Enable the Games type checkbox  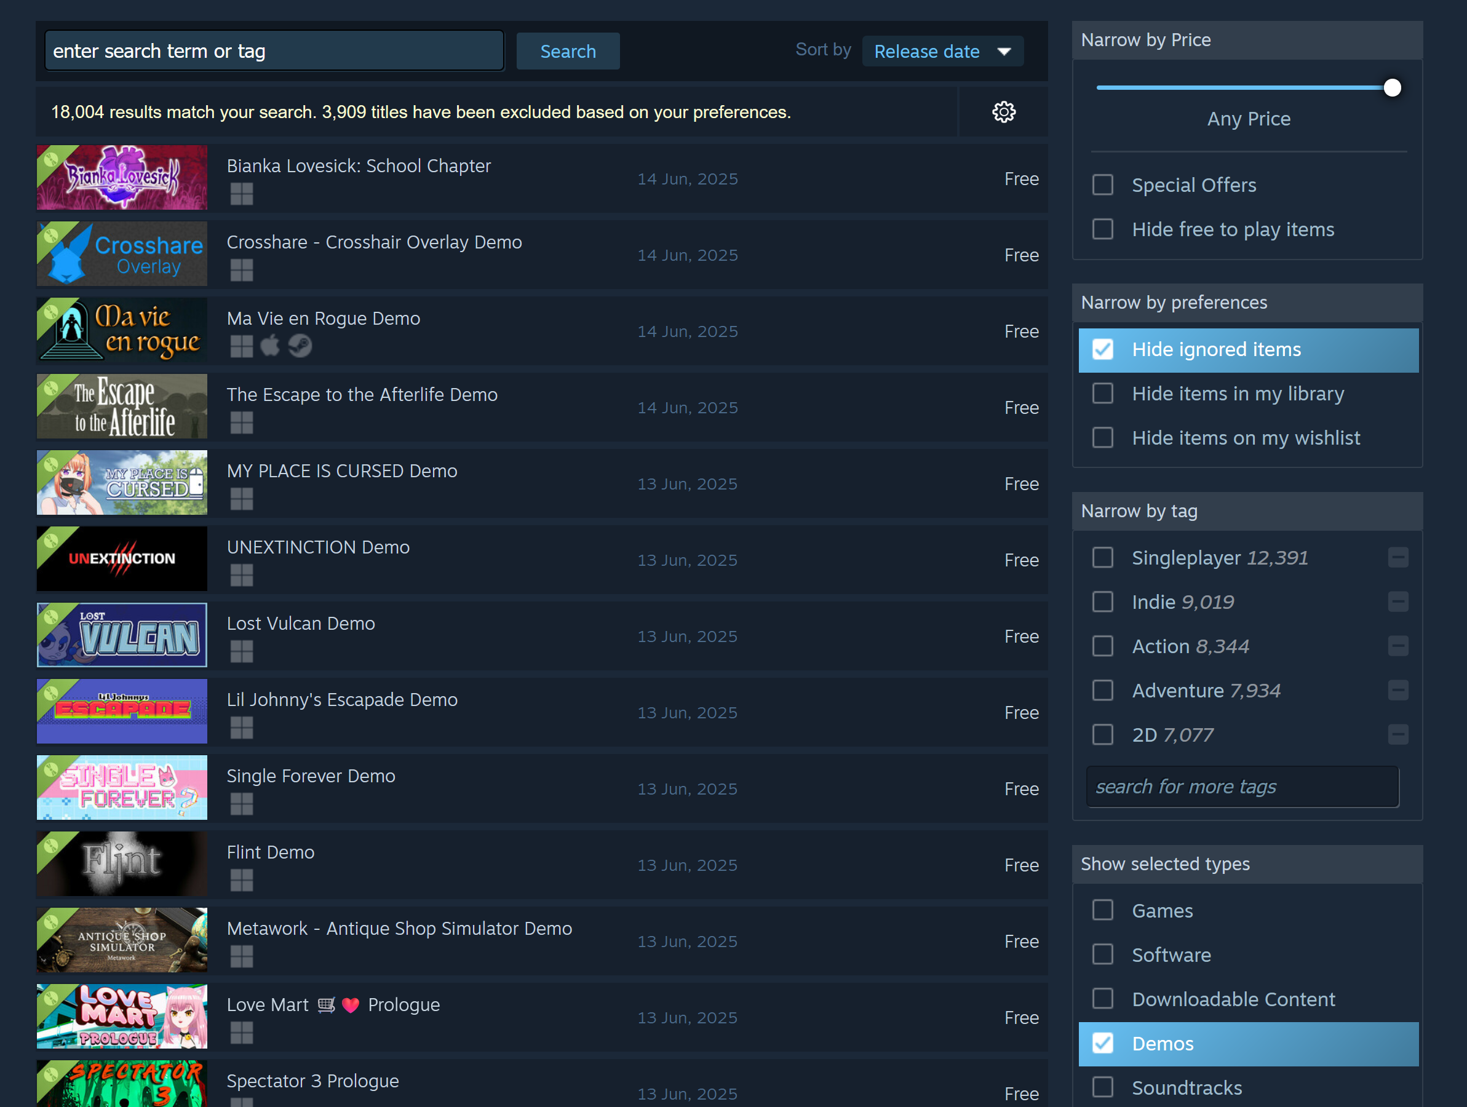tap(1102, 911)
